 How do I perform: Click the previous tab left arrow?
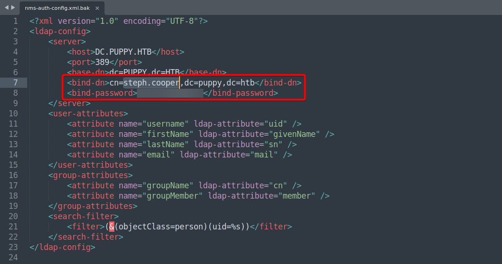click(x=6, y=8)
